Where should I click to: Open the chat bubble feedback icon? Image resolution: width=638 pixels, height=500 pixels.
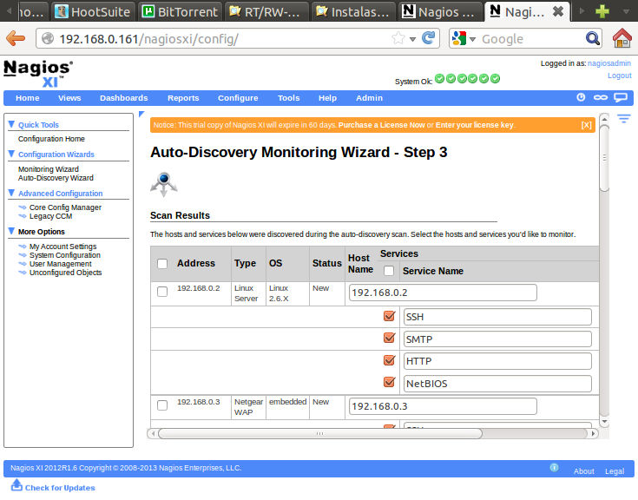point(620,98)
